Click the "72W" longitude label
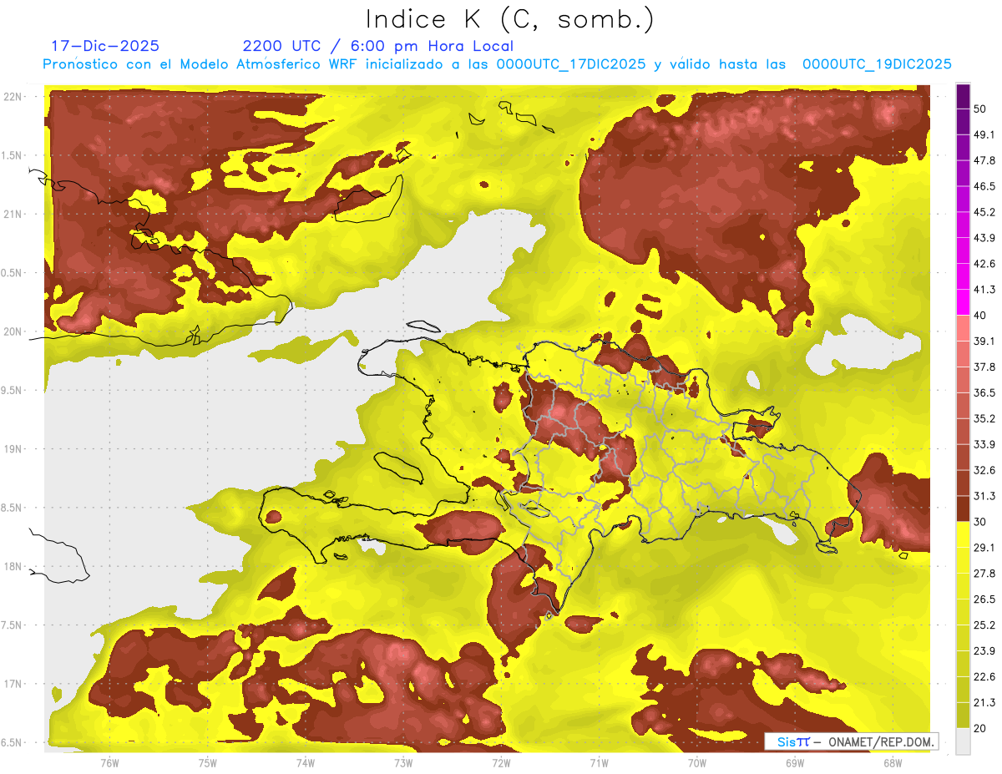 (501, 763)
